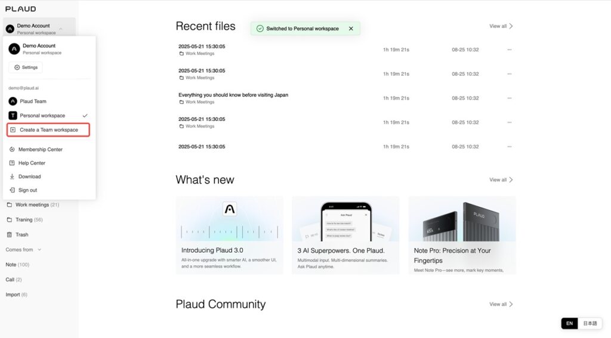Switch language to EN
The image size is (611, 338).
[569, 324]
